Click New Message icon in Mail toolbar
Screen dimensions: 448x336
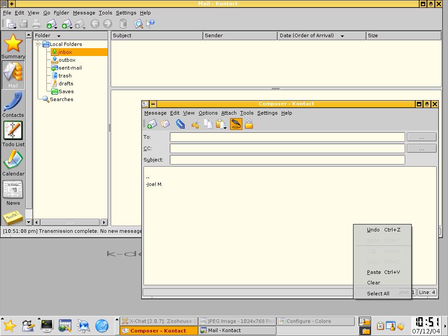point(11,24)
